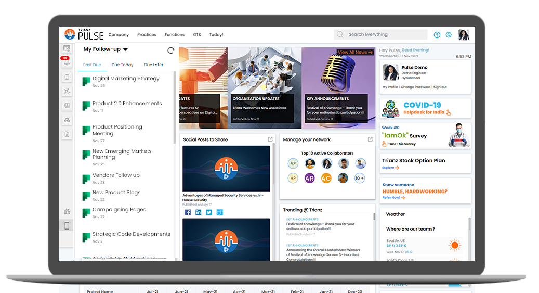Open the Key Announcements microphone news card
Image resolution: width=539 pixels, height=293 pixels.
click(338, 88)
